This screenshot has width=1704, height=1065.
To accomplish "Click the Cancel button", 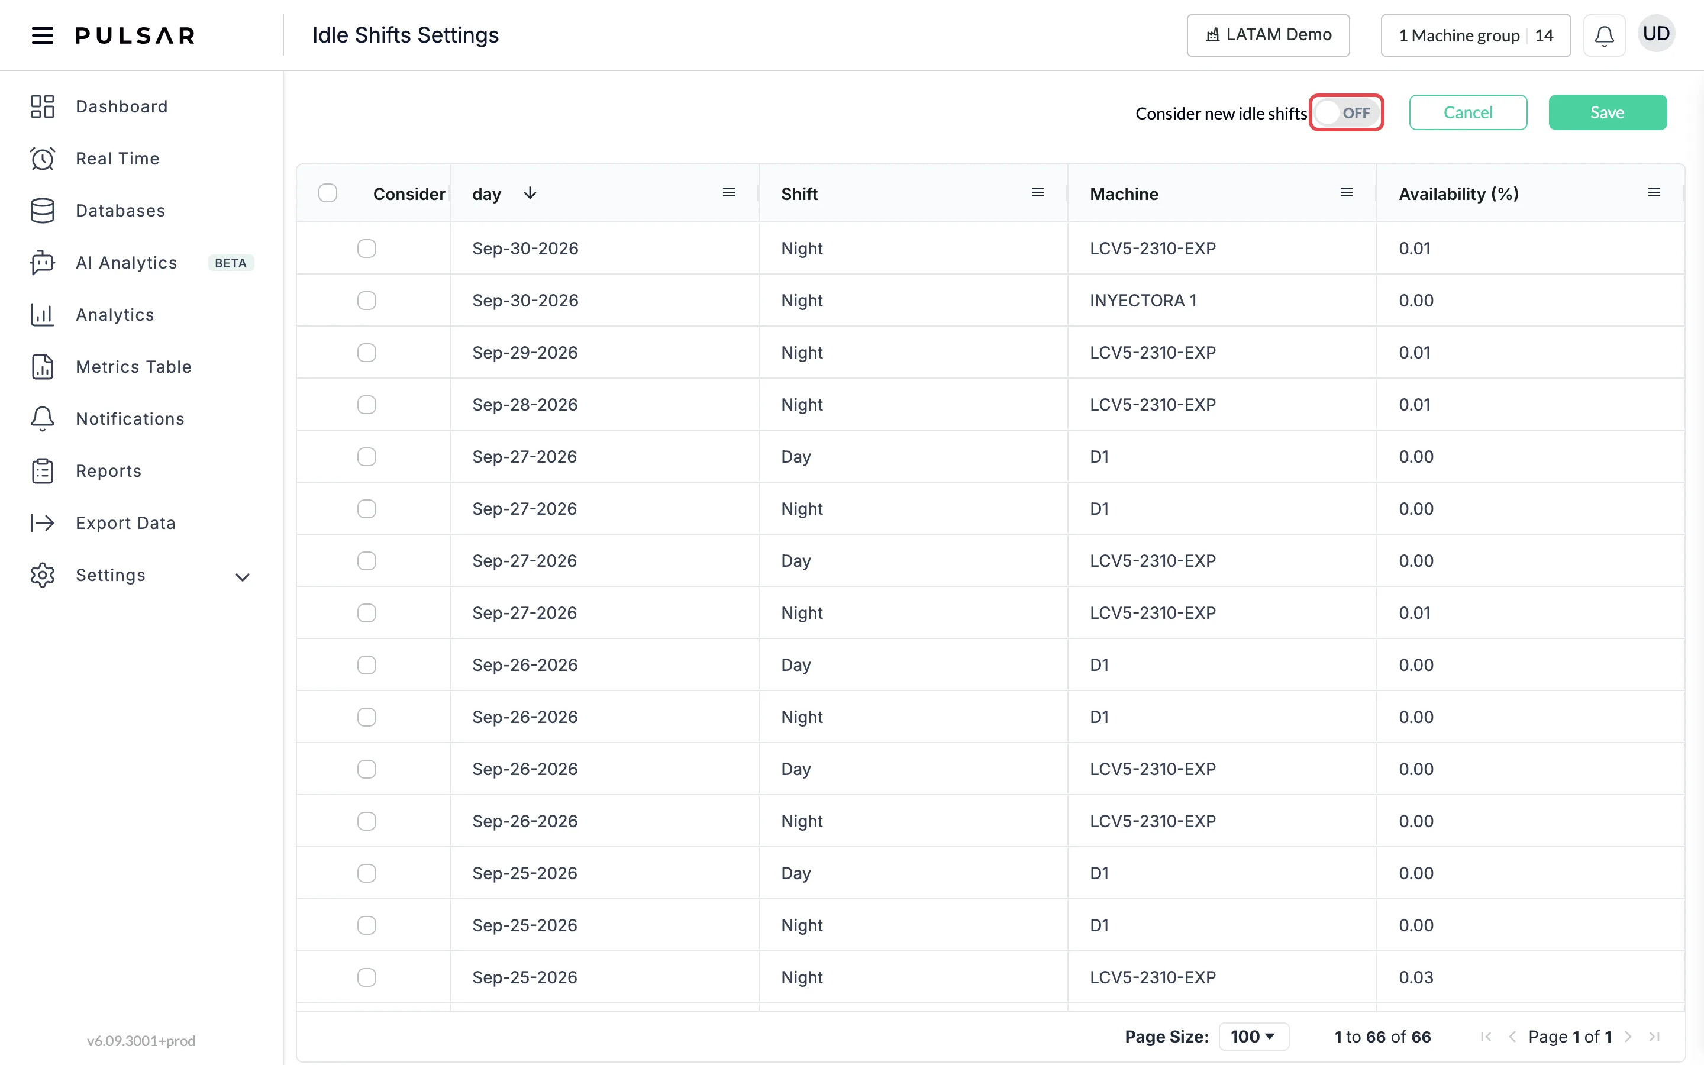I will point(1468,112).
